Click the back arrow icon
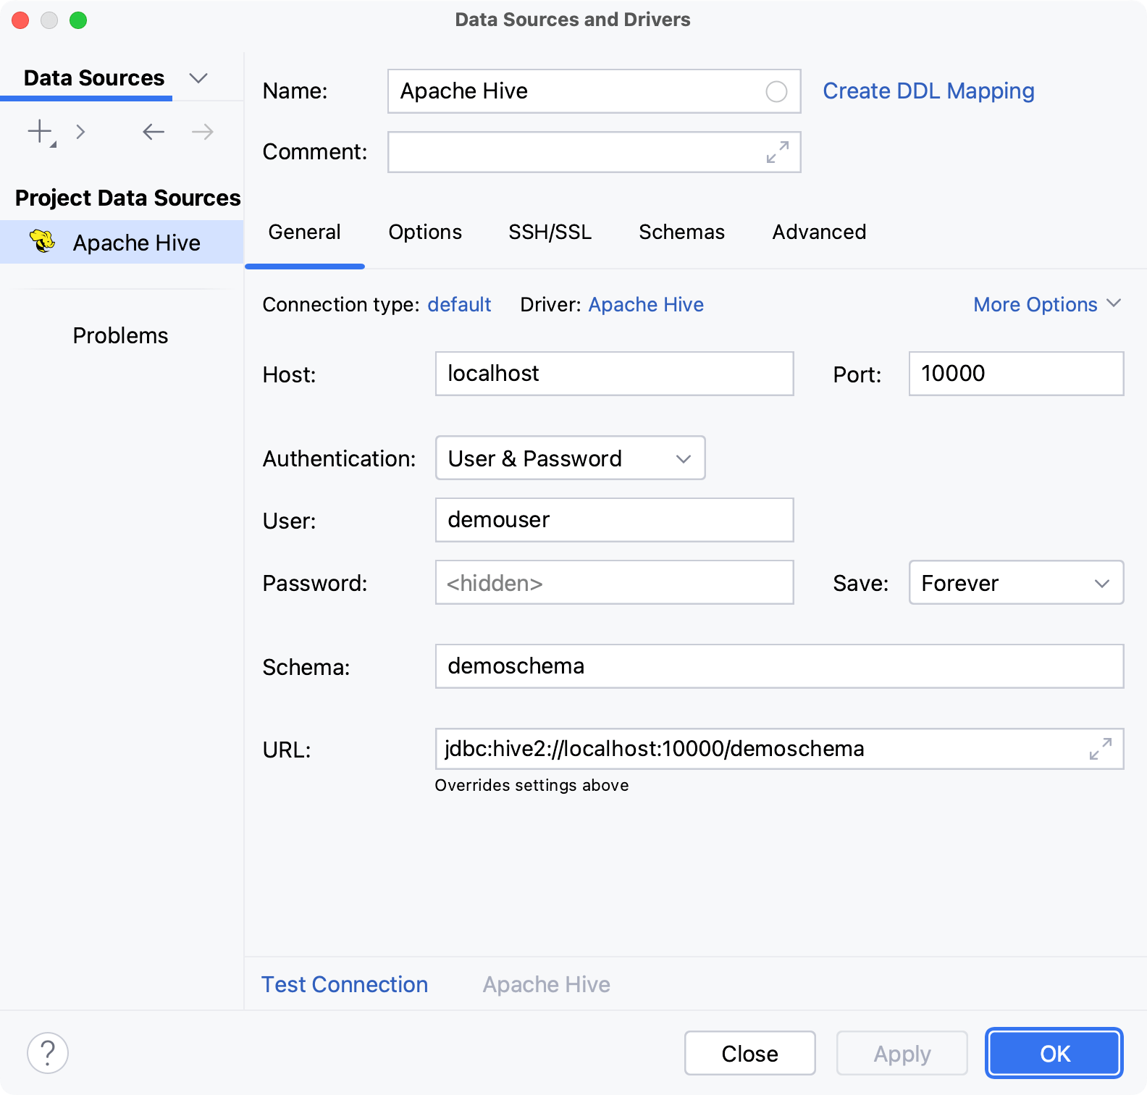This screenshot has width=1147, height=1095. tap(153, 132)
